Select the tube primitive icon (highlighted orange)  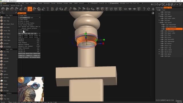pos(30,9)
